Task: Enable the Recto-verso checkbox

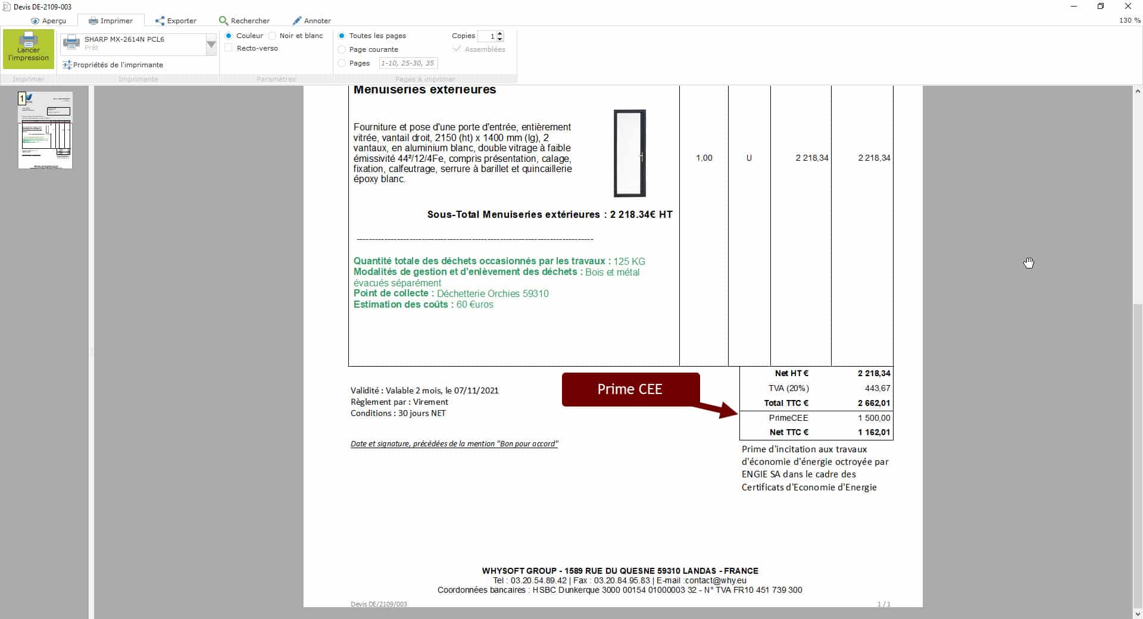Action: pos(229,48)
